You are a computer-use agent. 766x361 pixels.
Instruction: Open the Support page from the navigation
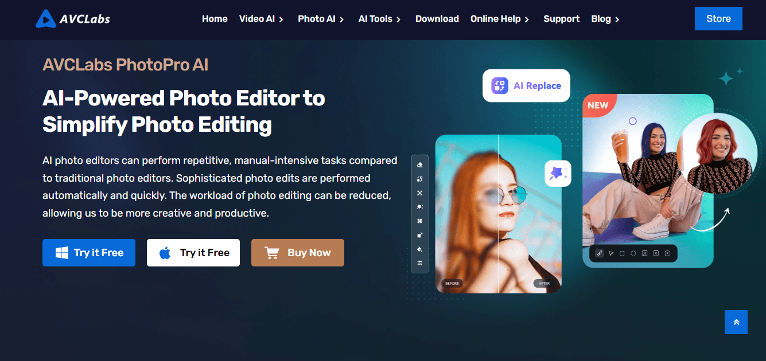(561, 18)
